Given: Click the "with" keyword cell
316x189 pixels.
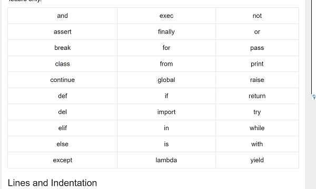Looking at the screenshot, I should [257, 144].
